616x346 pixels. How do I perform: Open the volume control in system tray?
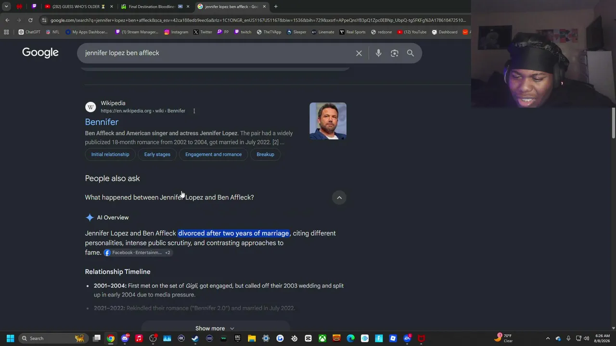tap(586, 338)
